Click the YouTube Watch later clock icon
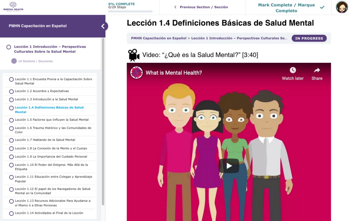Viewport: 349px width, 221px height. tap(292, 70)
